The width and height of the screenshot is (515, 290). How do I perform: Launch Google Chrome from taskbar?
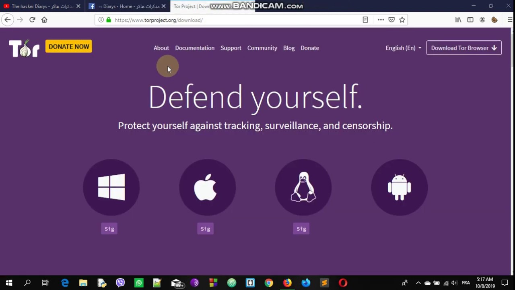(x=269, y=283)
